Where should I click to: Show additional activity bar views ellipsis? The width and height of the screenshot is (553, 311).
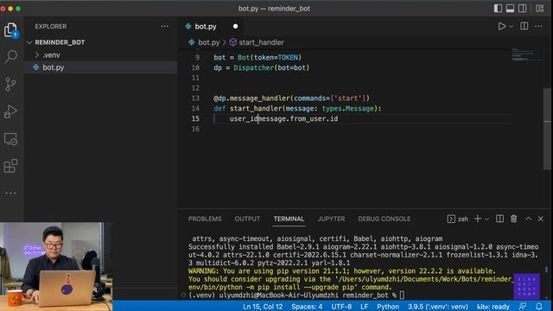pos(10,193)
